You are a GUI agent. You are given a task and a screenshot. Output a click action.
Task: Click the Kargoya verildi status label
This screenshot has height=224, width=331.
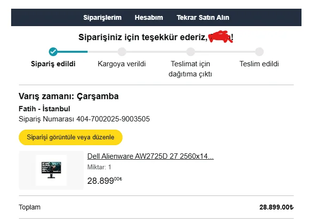pos(122,64)
